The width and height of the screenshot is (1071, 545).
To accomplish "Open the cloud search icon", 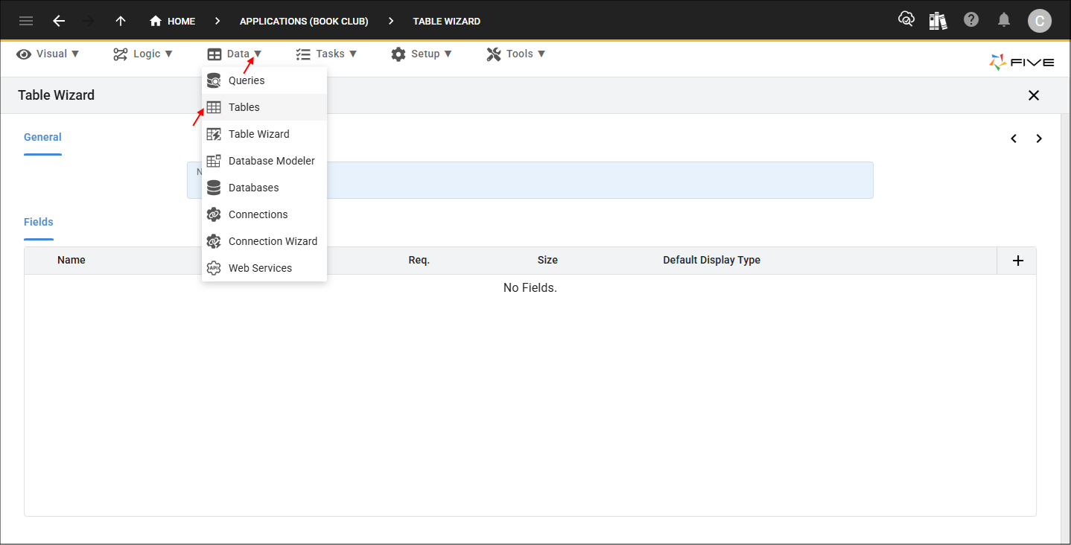I will (x=906, y=20).
